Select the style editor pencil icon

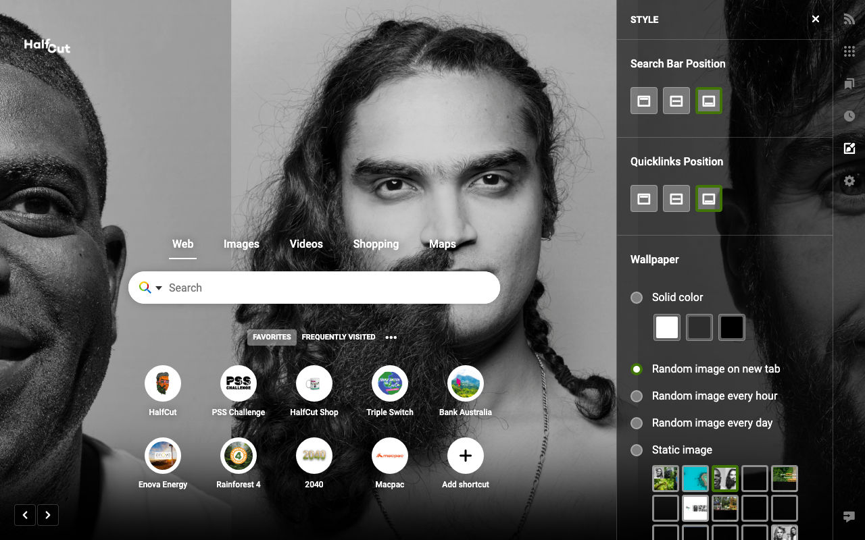849,148
